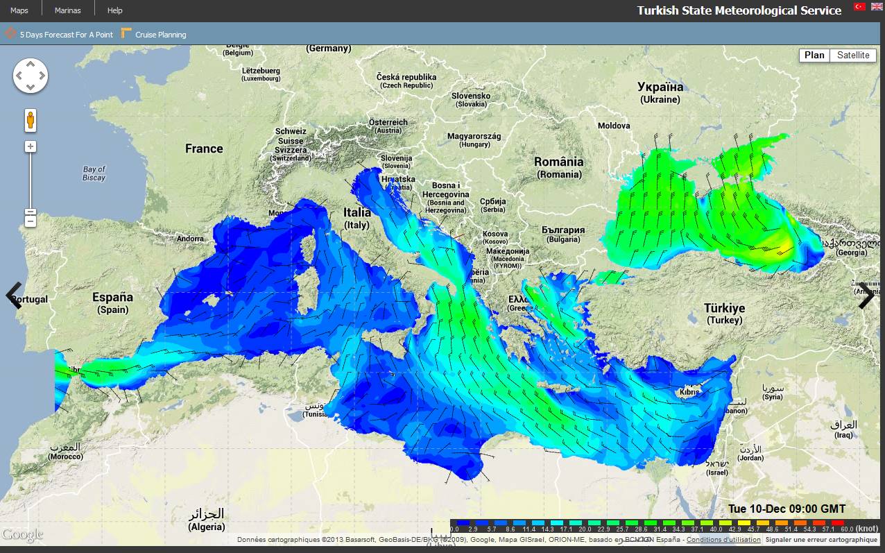Click Signaler une erreur cartographique
The width and height of the screenshot is (885, 553).
[x=821, y=540]
